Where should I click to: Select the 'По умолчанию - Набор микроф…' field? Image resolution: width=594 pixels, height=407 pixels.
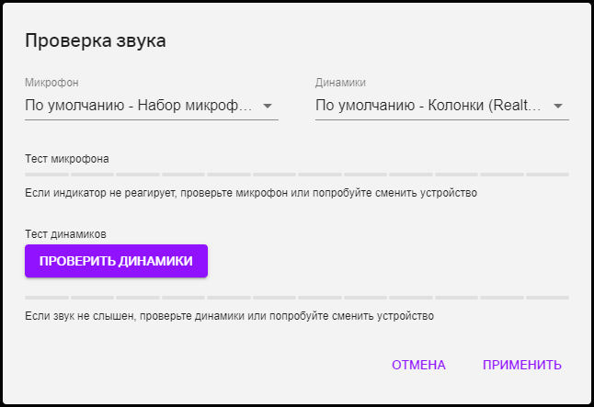click(x=152, y=106)
